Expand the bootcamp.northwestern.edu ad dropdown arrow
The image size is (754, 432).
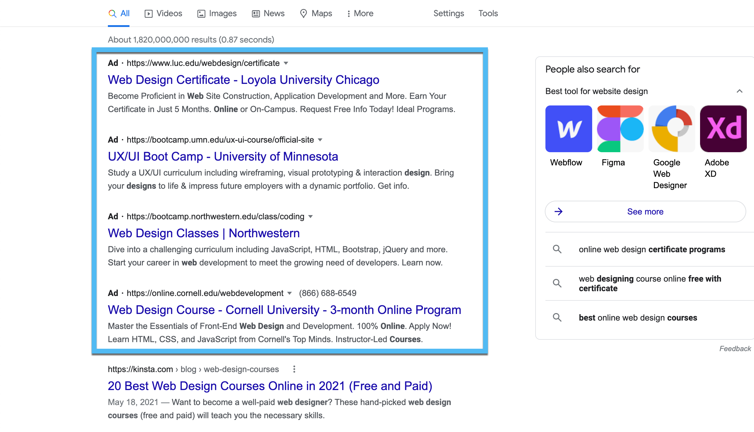pyautogui.click(x=310, y=217)
